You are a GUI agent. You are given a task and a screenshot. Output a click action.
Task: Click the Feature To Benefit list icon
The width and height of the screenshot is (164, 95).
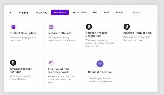coord(51,27)
